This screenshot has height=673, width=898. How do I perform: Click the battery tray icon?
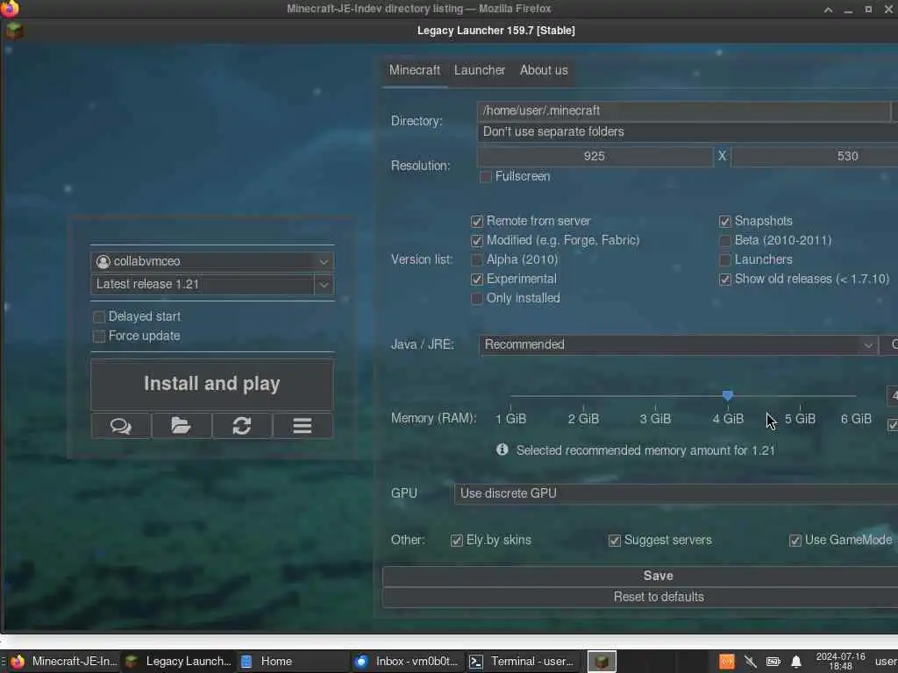tap(773, 662)
